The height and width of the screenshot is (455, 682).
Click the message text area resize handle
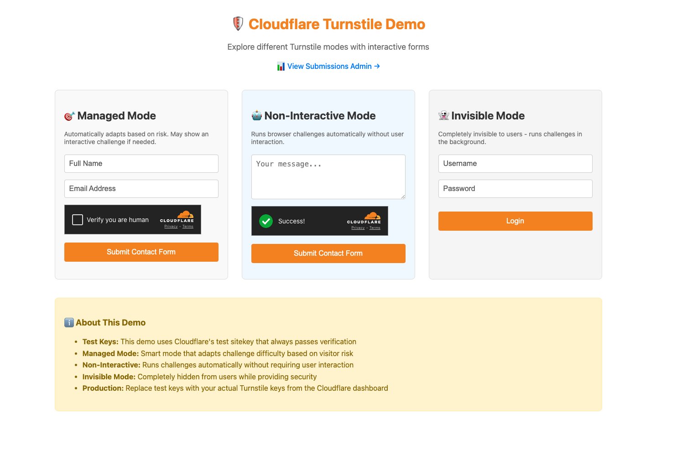402,196
